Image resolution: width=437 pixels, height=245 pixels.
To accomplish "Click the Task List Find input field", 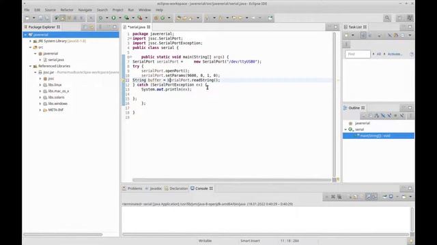I will [358, 54].
